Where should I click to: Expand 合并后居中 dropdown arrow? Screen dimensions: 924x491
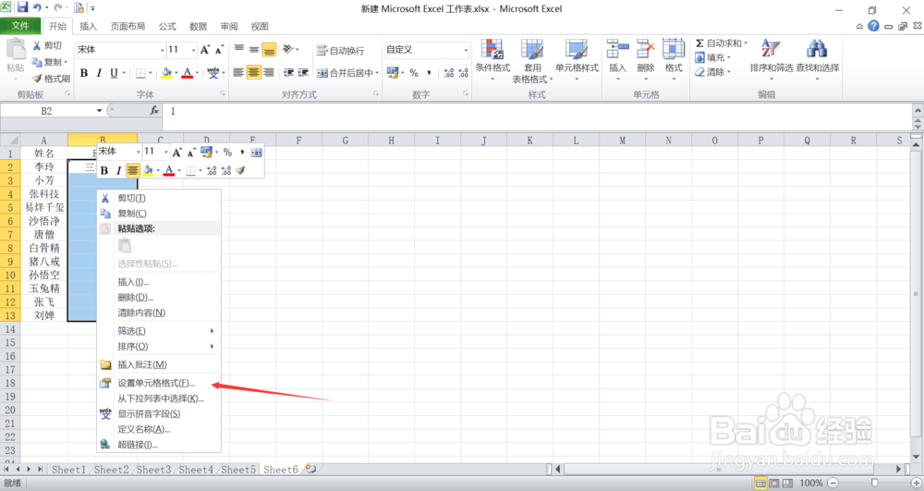(x=377, y=73)
